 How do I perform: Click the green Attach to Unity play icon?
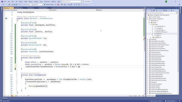tap(45, 5)
